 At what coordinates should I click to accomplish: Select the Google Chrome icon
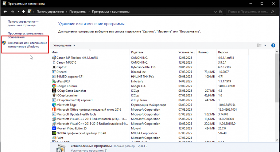(54, 86)
